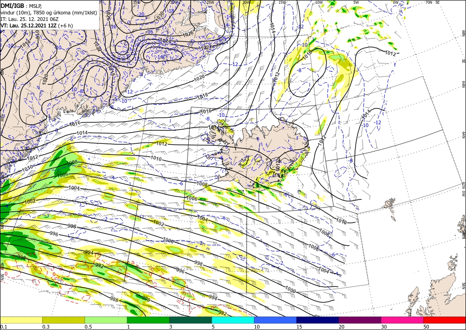Click the 25W longitude label
The height and width of the screenshot is (330, 466).
click(x=210, y=2)
